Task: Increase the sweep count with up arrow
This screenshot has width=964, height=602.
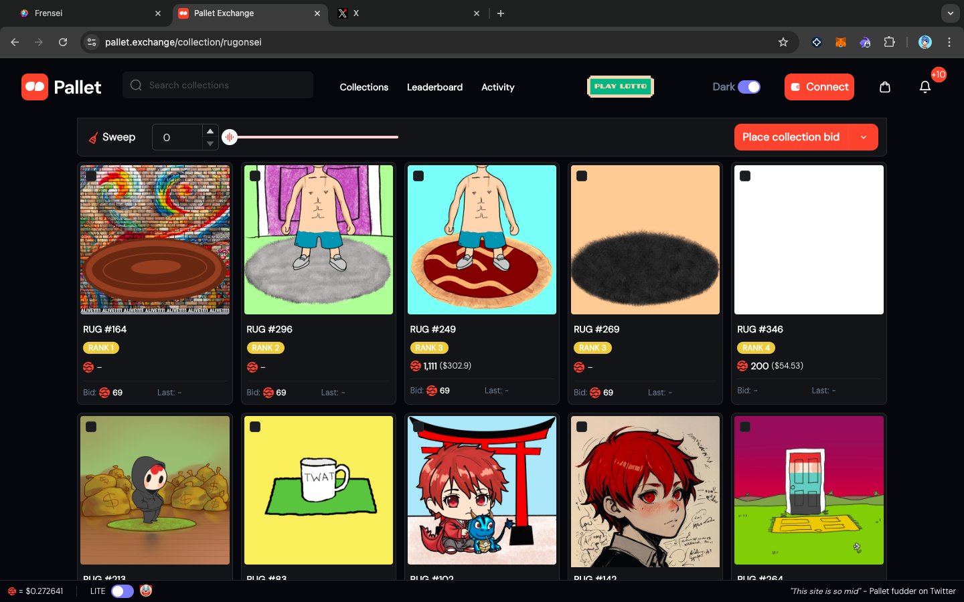Action: pos(210,131)
